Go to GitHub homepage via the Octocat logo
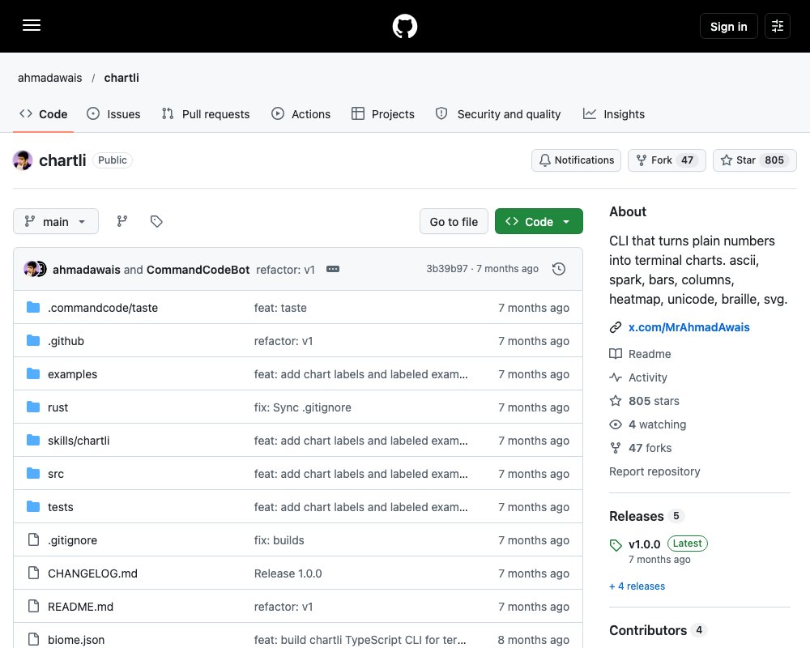Image resolution: width=810 pixels, height=648 pixels. tap(404, 26)
